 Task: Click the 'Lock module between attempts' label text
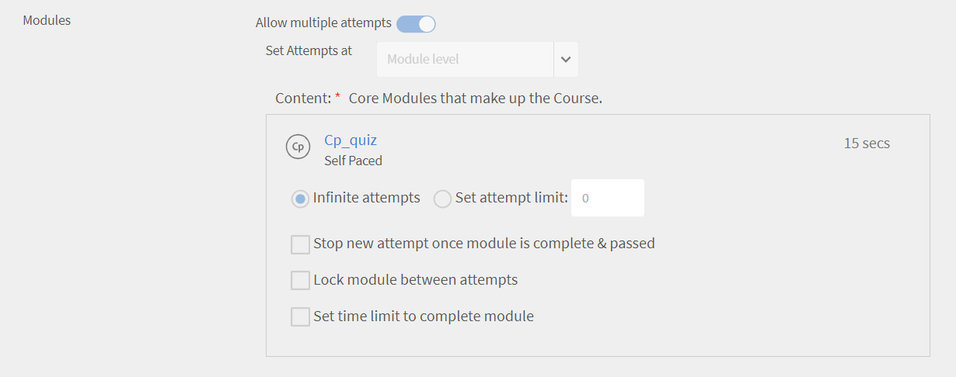415,280
